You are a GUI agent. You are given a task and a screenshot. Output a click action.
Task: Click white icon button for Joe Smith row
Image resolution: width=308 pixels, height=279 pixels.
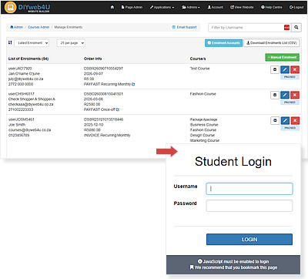pos(275,120)
